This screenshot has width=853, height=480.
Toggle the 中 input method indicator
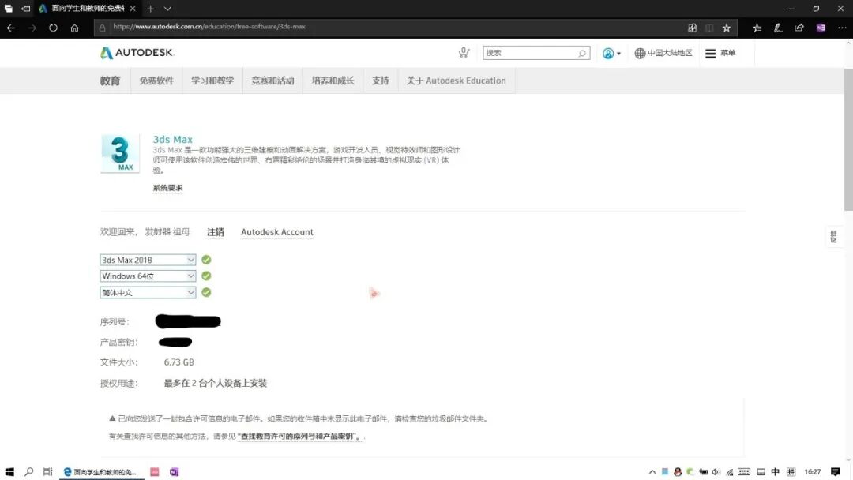pyautogui.click(x=776, y=472)
